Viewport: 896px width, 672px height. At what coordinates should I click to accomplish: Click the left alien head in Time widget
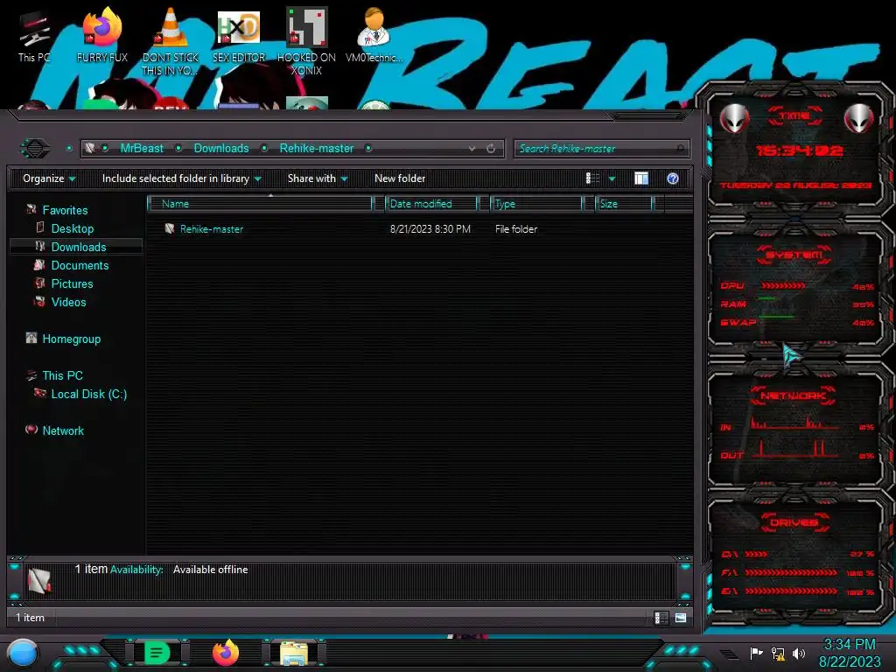(734, 119)
